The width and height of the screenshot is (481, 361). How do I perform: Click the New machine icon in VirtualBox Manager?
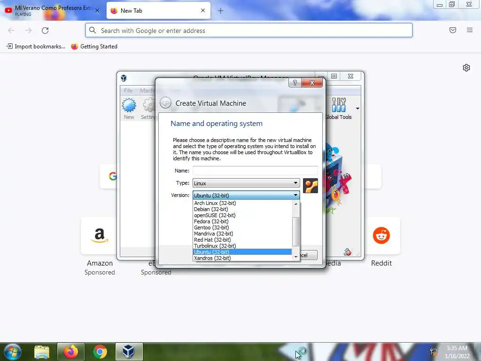coord(129,109)
